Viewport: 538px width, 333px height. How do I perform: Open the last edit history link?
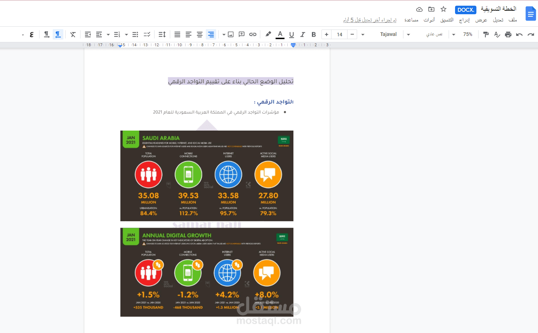pyautogui.click(x=370, y=20)
